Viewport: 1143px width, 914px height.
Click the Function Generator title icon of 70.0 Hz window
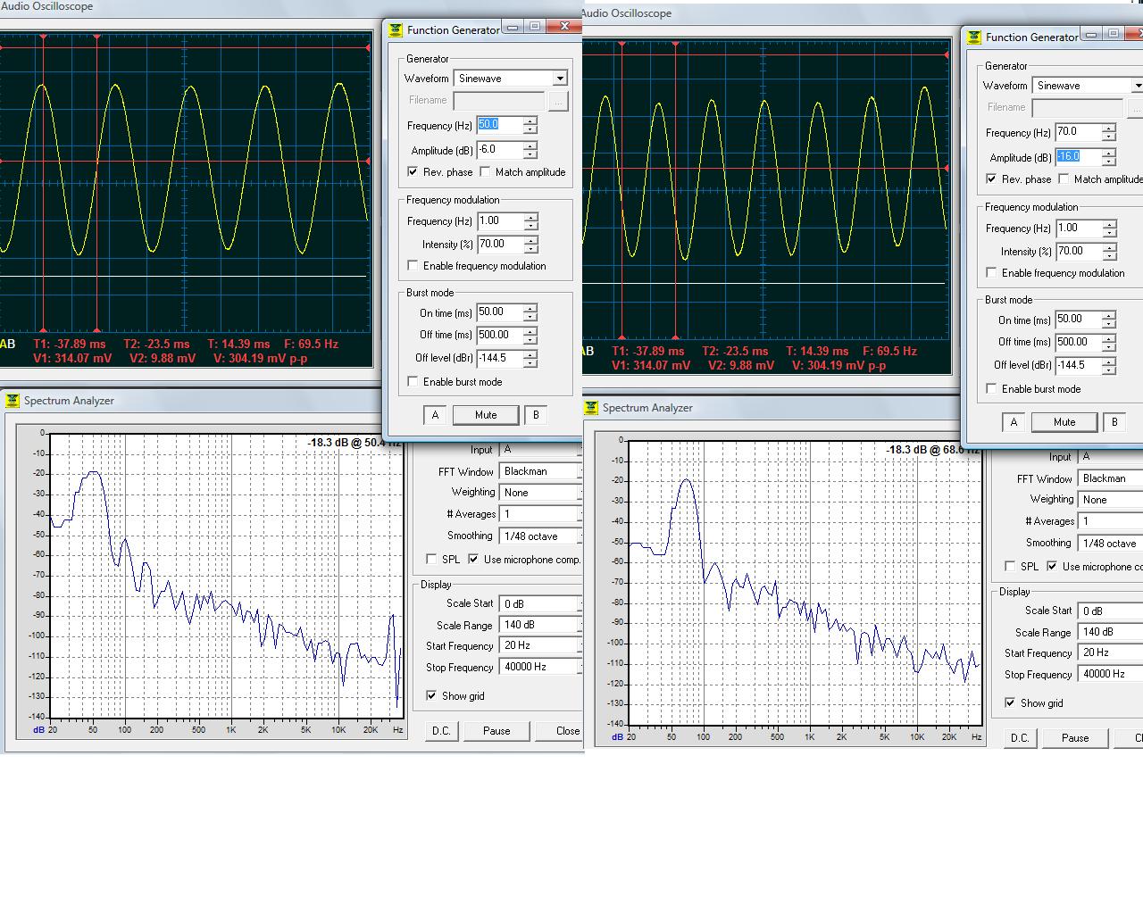(974, 37)
